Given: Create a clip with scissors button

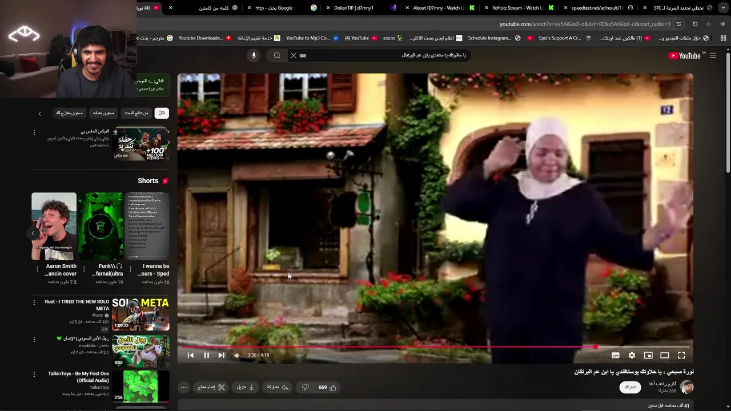Looking at the screenshot, I should pos(211,387).
